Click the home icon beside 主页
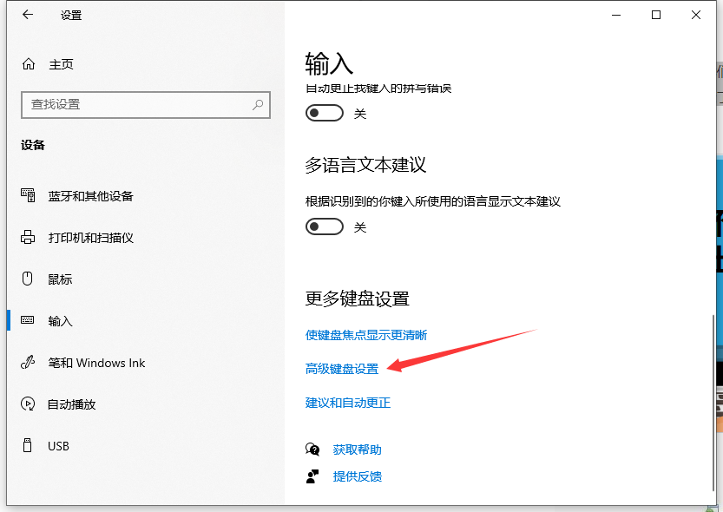 click(x=29, y=64)
